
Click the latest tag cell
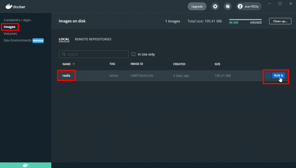point(114,75)
